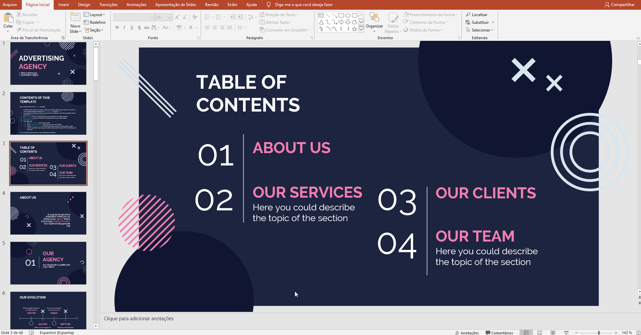Decrease font size with the A-down icon
Image resolution: width=641 pixels, height=335 pixels.
click(x=185, y=17)
